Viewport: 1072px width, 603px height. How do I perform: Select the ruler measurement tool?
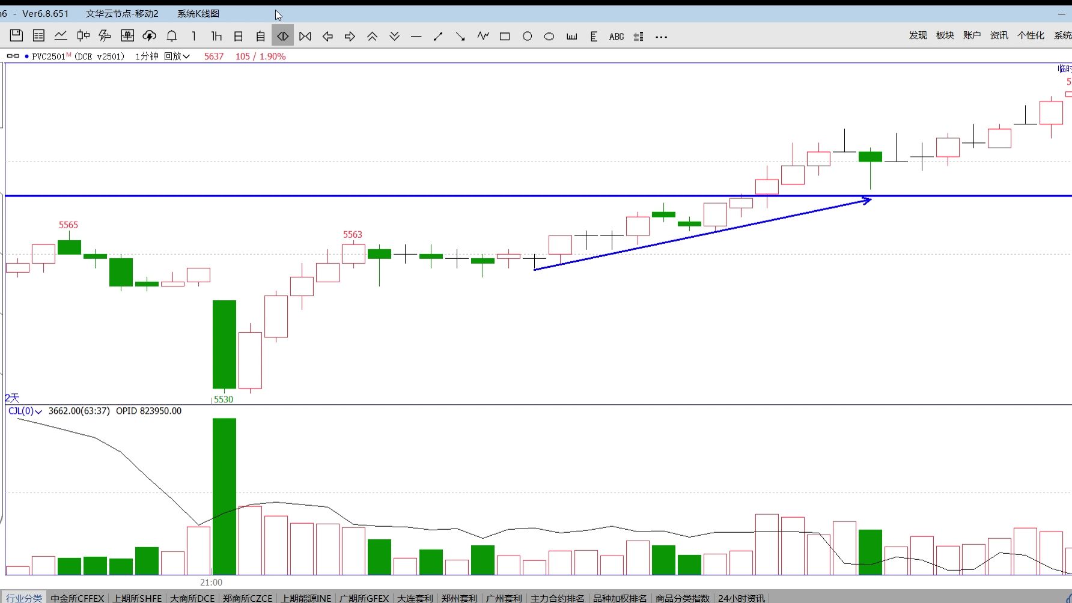coord(571,37)
